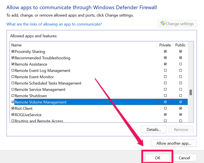Click the vertical scrollbar thumb in apps list
204x163 pixels.
tap(191, 92)
